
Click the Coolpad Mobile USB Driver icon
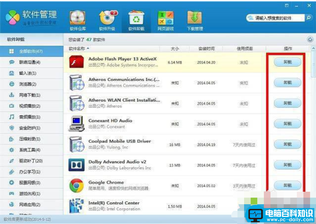coord(77,145)
